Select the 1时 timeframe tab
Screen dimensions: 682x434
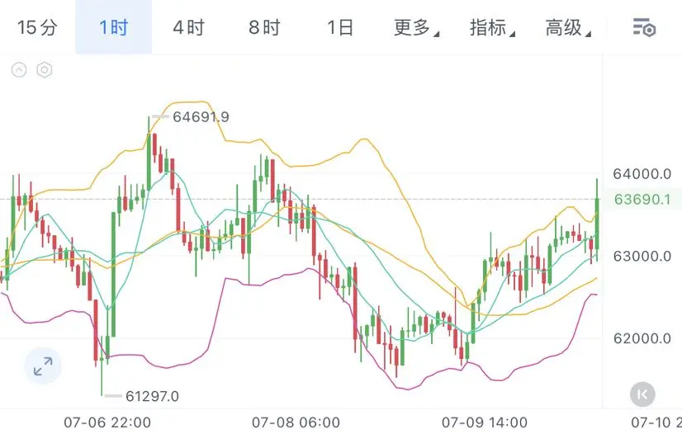113,27
